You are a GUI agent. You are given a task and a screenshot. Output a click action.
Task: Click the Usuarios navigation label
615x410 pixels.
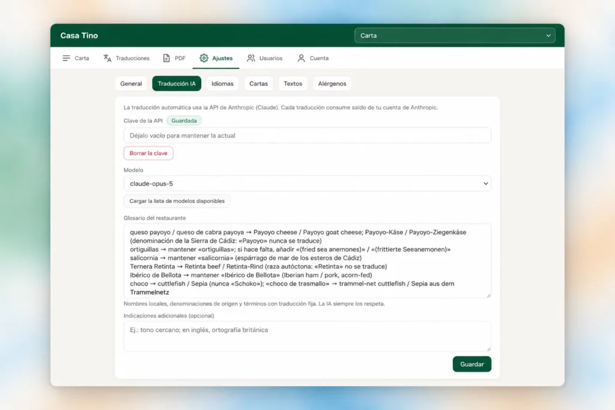point(271,58)
